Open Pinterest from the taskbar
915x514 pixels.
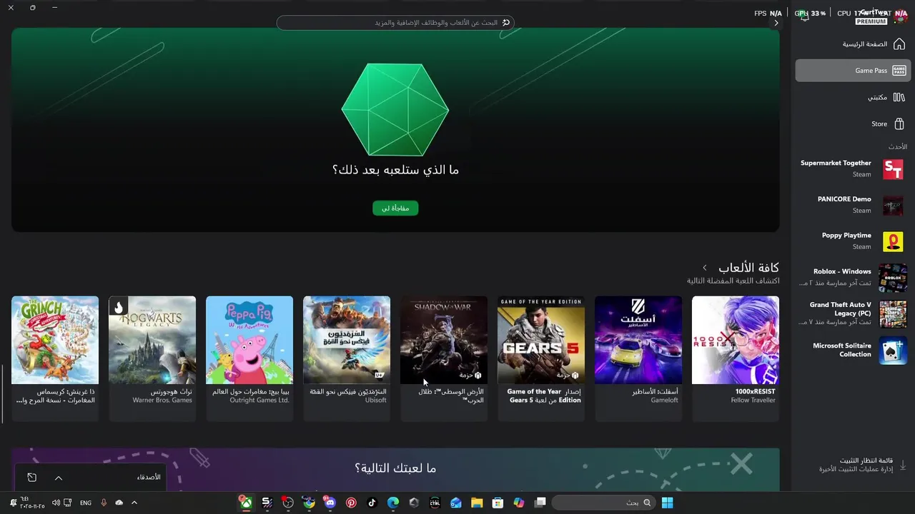(x=351, y=503)
